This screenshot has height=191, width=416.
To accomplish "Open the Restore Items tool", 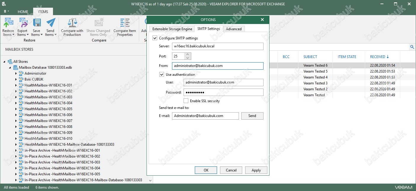I will pyautogui.click(x=8, y=27).
